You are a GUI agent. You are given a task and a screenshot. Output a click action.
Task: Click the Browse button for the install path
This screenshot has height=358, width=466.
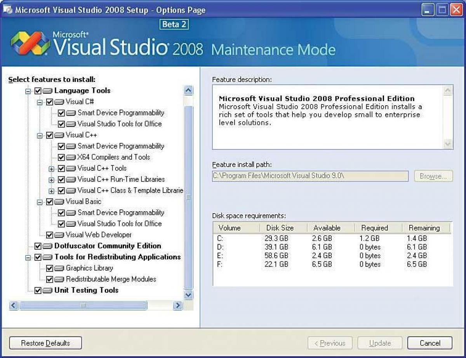coord(433,176)
